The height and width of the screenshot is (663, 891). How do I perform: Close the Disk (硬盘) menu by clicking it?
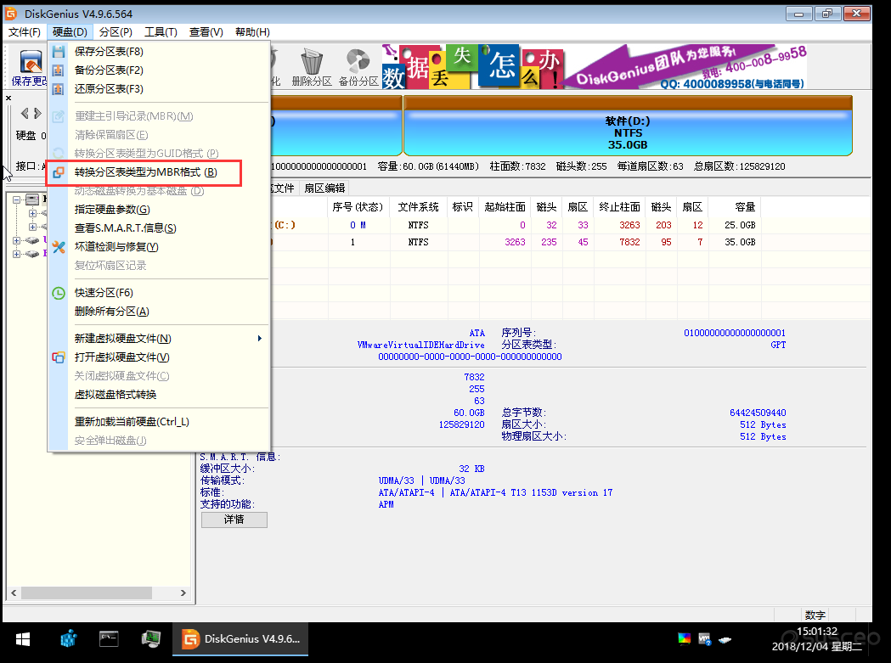pyautogui.click(x=70, y=32)
